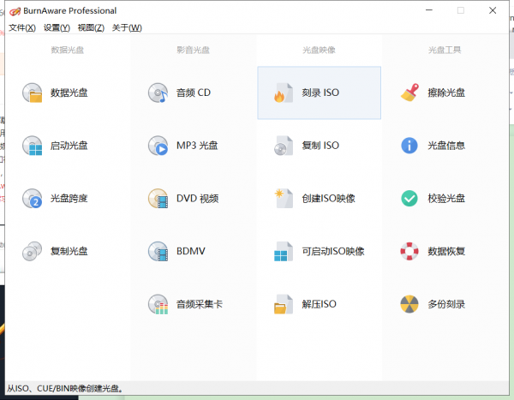The image size is (514, 400).
Task: Click the DVD 视频 text label
Action: [x=197, y=199]
